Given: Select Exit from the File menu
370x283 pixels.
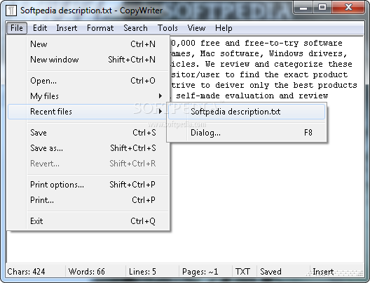Looking at the screenshot, I should click(x=89, y=221).
